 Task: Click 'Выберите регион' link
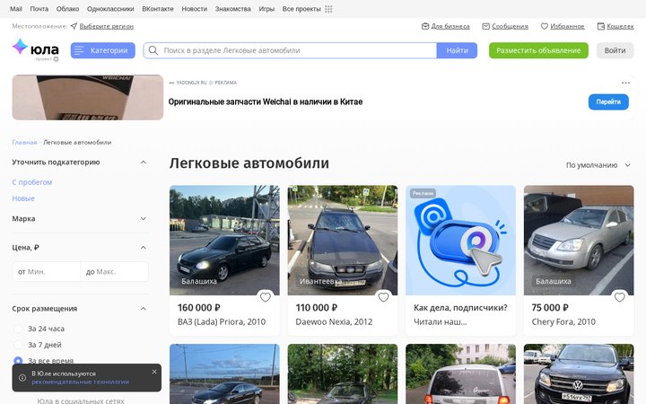coord(106,26)
